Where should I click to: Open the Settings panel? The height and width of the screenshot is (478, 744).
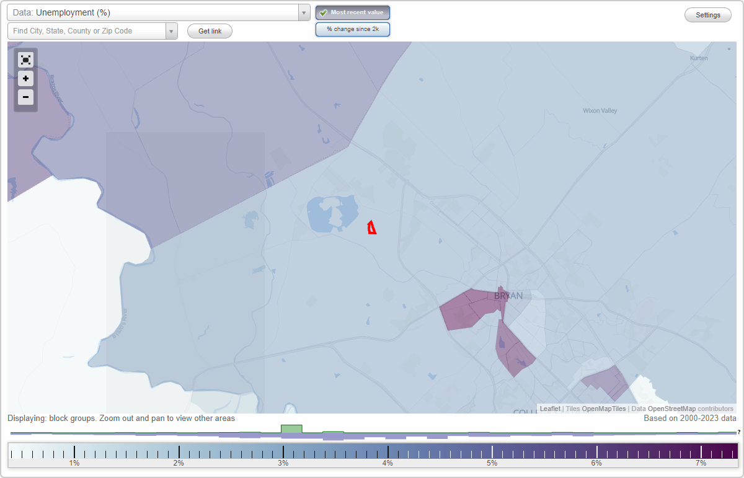click(707, 14)
